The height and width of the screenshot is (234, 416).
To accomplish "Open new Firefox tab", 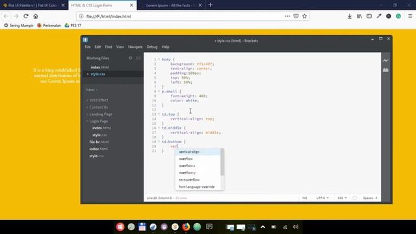I will click(211, 5).
